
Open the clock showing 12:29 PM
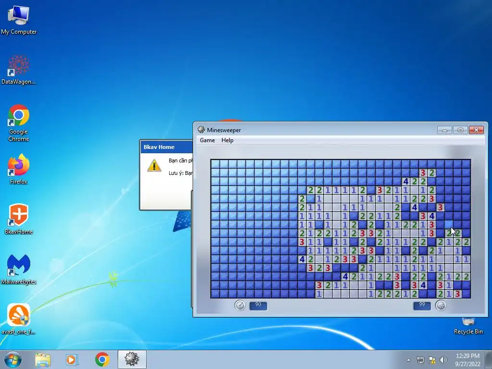point(467,360)
